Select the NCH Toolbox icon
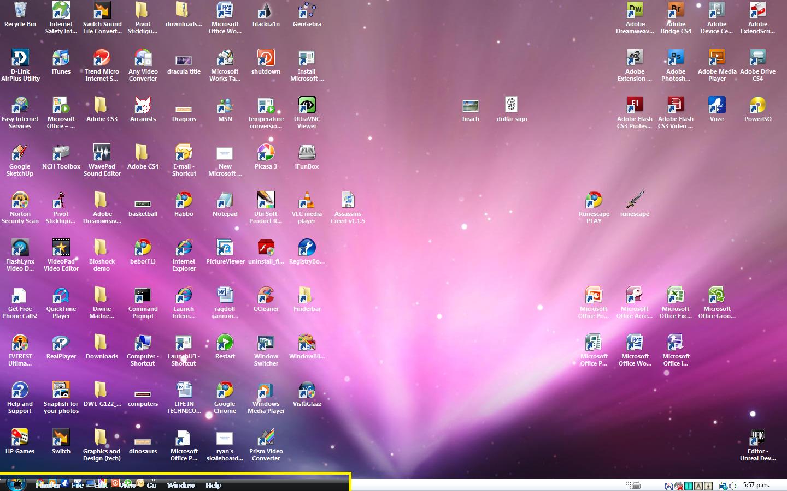Viewport: 787px width, 491px height. (61, 157)
